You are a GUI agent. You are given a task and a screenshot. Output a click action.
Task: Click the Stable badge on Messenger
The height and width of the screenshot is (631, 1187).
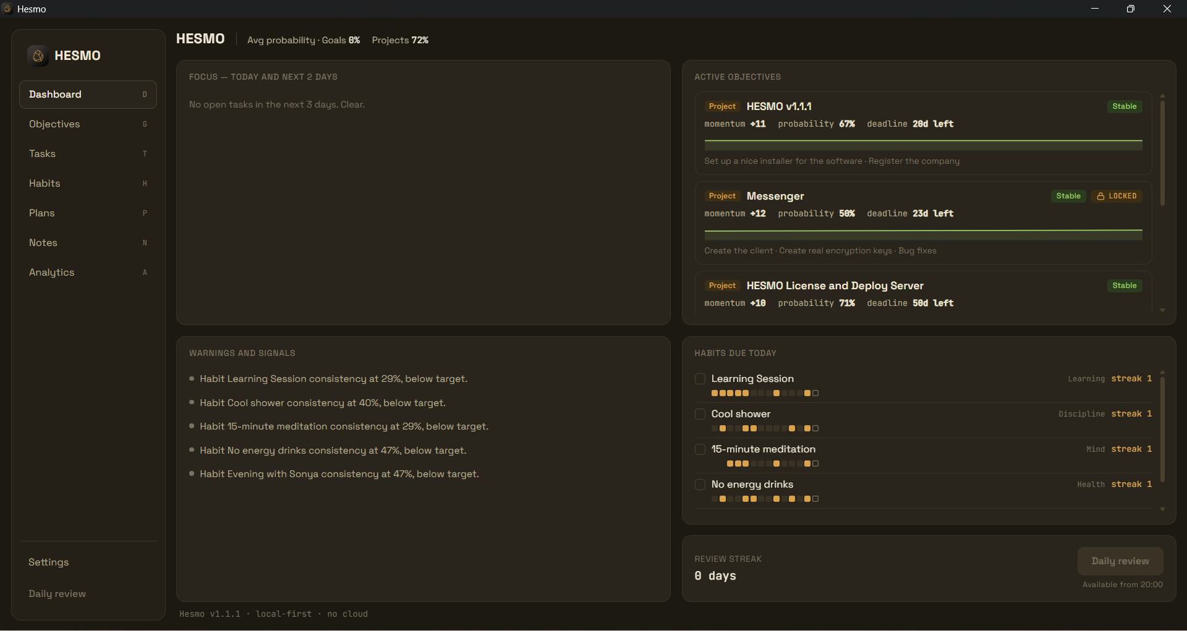pos(1068,196)
